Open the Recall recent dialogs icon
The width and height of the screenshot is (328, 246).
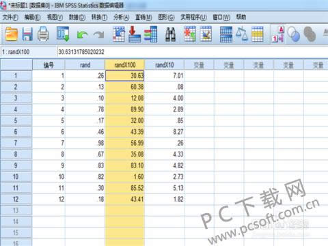pyautogui.click(x=63, y=34)
